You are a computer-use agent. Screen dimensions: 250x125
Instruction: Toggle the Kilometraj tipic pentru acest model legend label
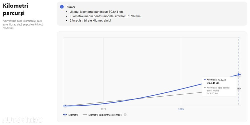pos(105,115)
